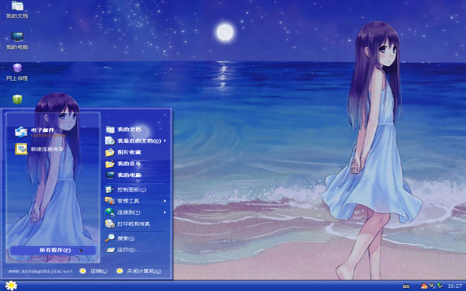Click 注销(L) log off button

(93, 271)
